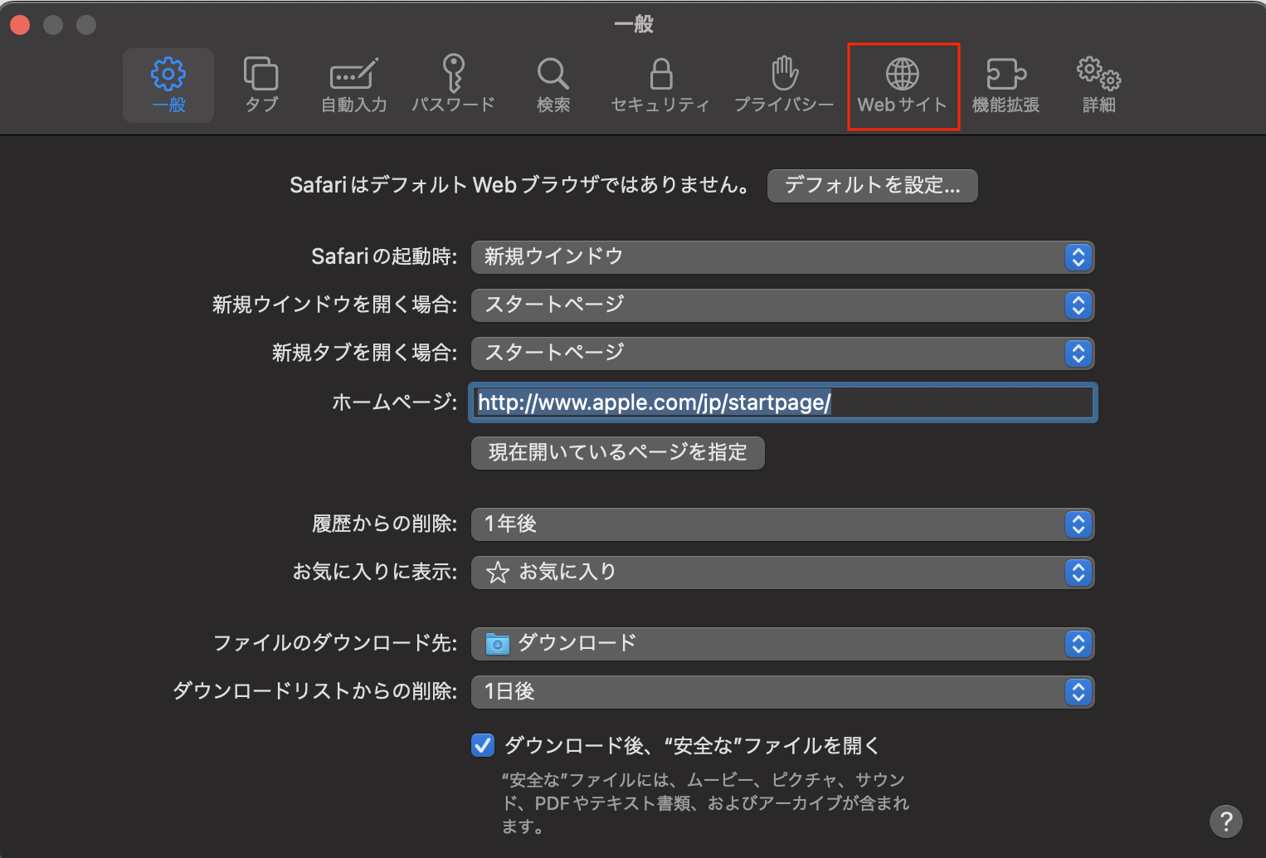Screen dimensions: 1266x858
Task: Click the help question mark button
Action: [x=1226, y=821]
